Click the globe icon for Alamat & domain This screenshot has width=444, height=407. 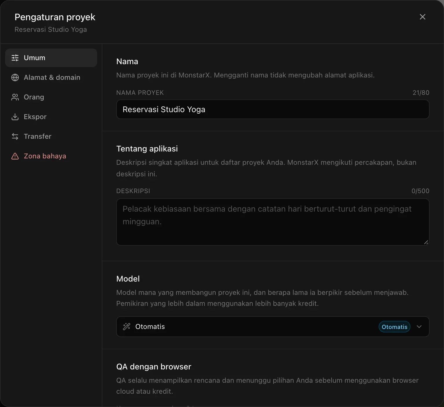coord(15,77)
